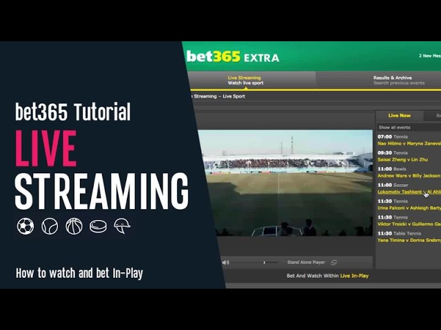Click the Stand Alone Player label

click(306, 263)
